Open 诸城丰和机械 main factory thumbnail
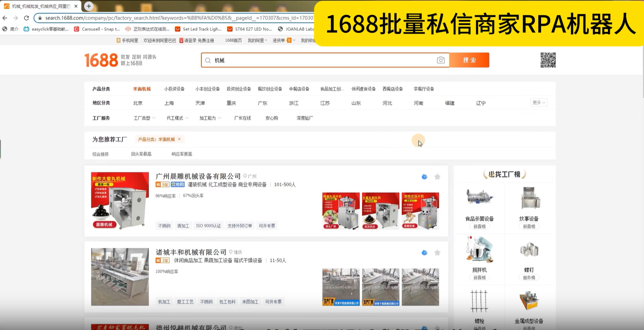This screenshot has height=330, width=644. [120, 277]
